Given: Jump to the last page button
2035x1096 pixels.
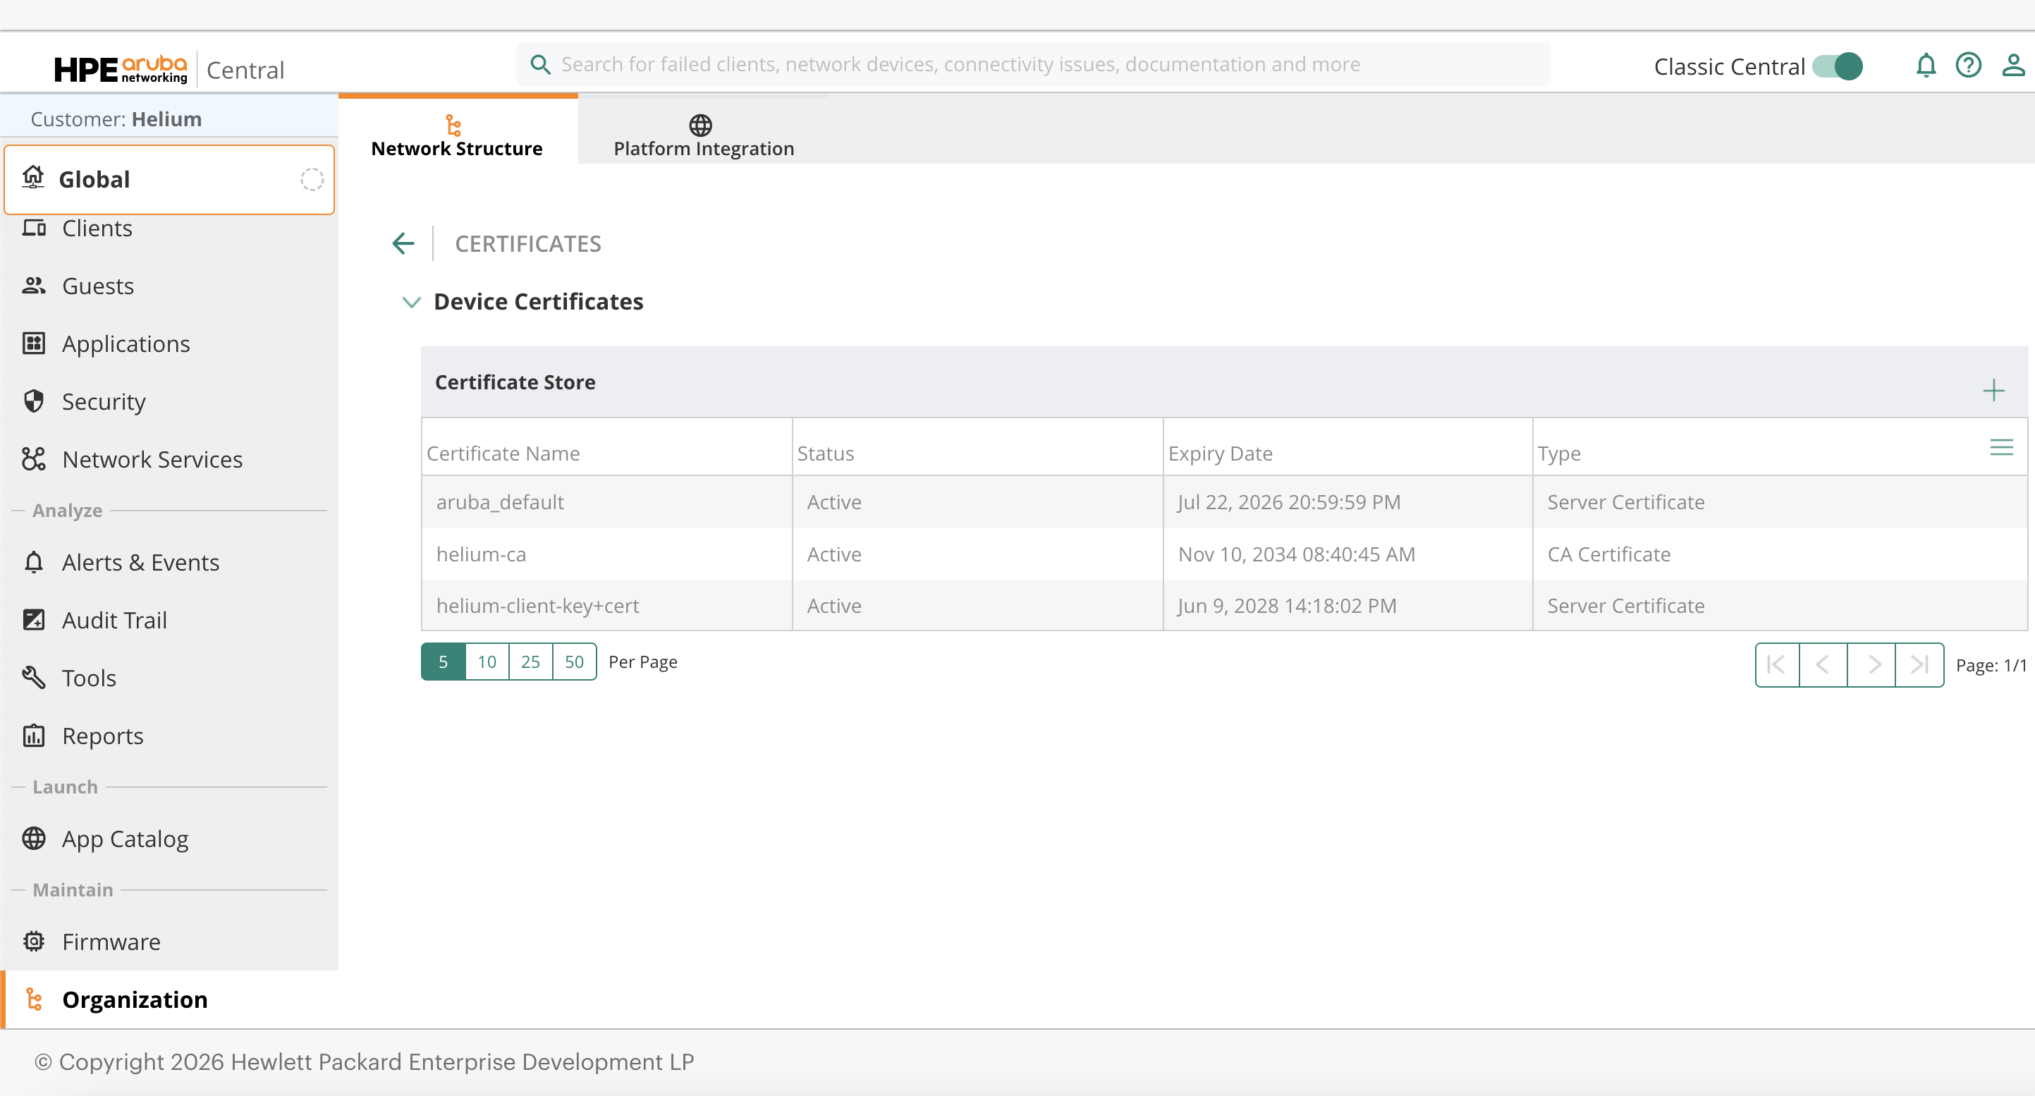Looking at the screenshot, I should pyautogui.click(x=1919, y=665).
